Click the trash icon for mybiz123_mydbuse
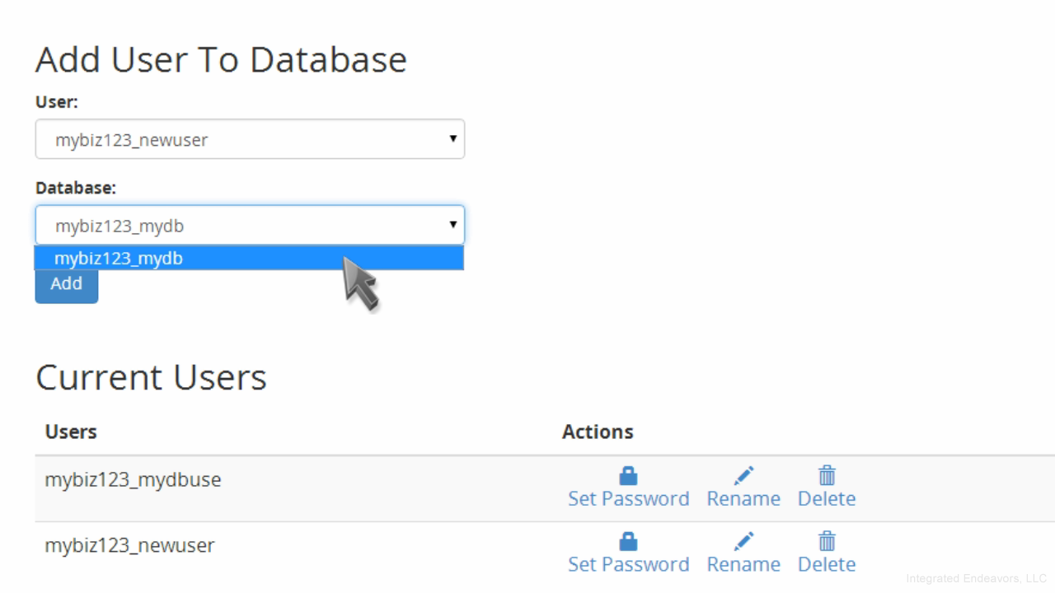This screenshot has height=593, width=1055. pyautogui.click(x=827, y=476)
